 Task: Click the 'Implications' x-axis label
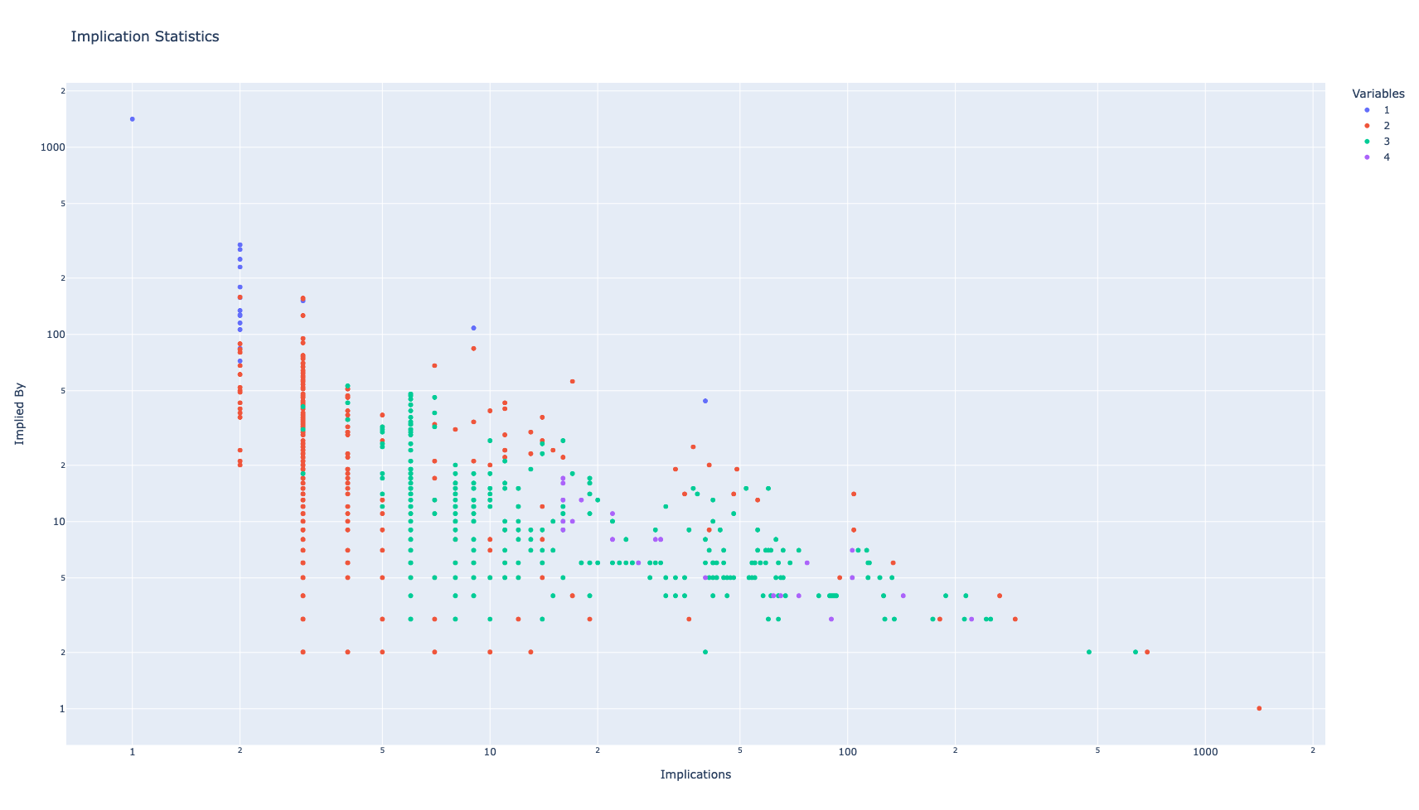[x=695, y=775]
